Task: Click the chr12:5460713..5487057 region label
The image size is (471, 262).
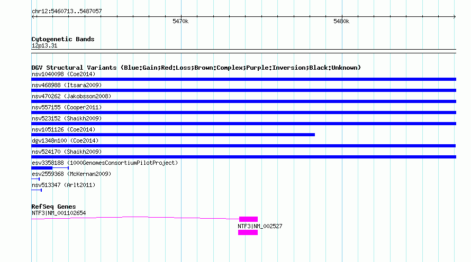Action: [x=67, y=11]
